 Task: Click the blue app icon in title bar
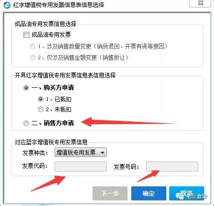pyautogui.click(x=7, y=5)
